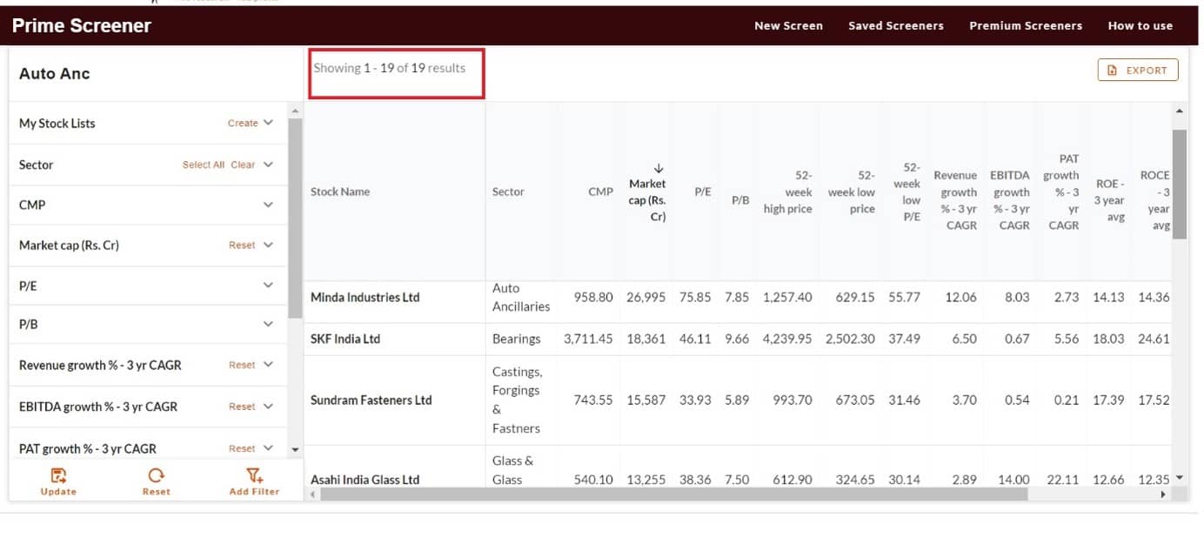Reset the EBITDA growth filter

coord(242,407)
